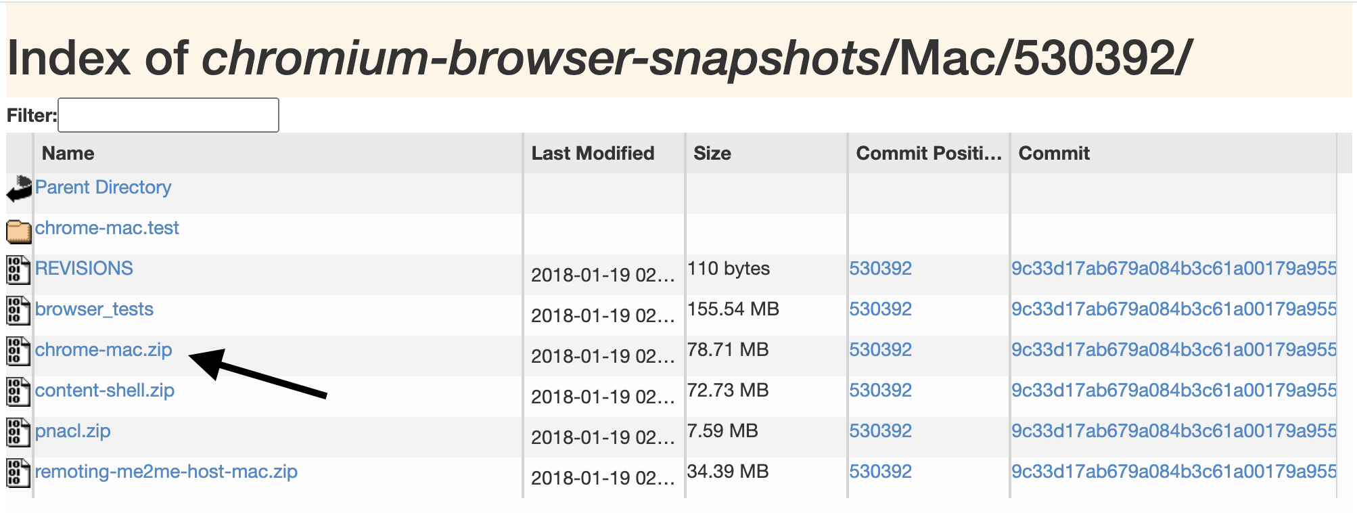Screen dimensions: 1357x513
Task: Open the commit hash link in pnacl.zip row
Action: tap(1174, 431)
